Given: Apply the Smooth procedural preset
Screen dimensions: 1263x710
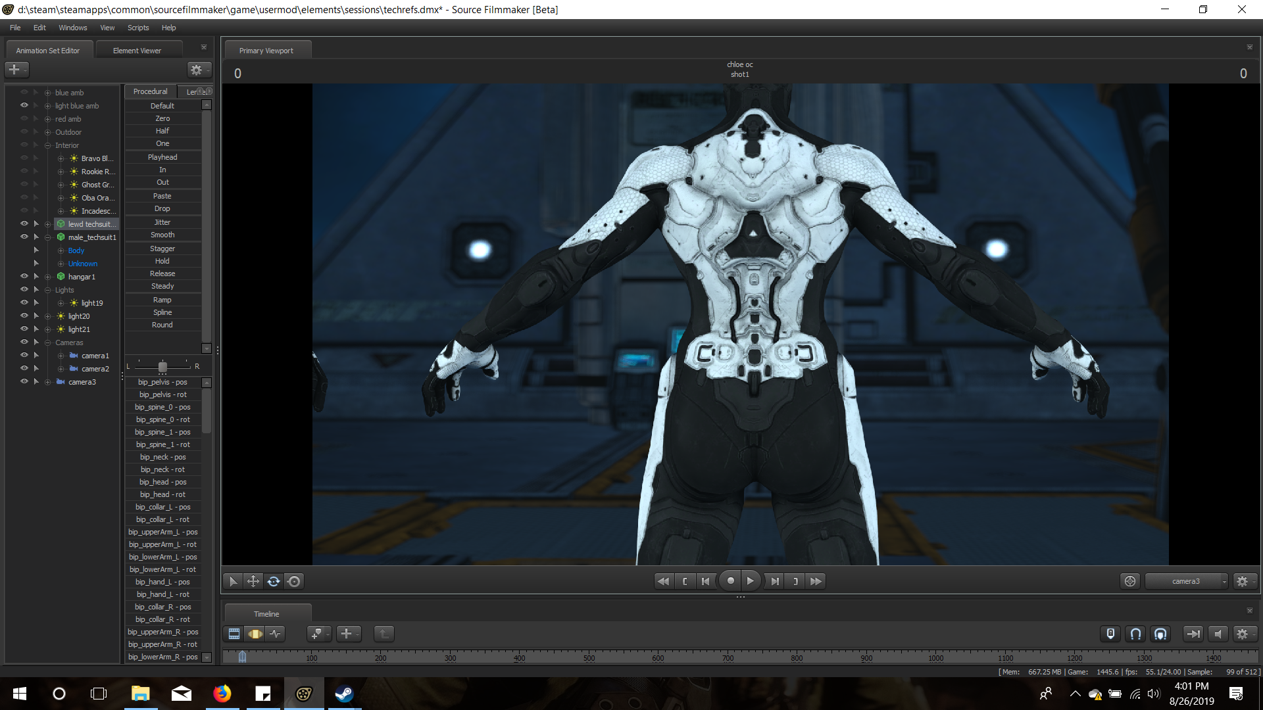Looking at the screenshot, I should (162, 235).
